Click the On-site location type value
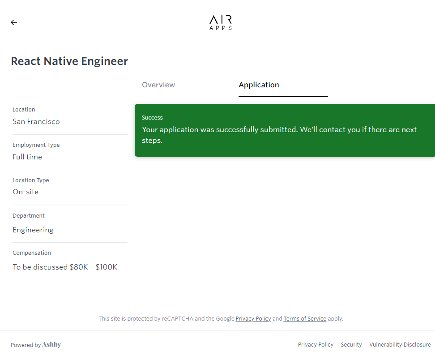Viewport: 435px width, 360px height. (x=26, y=192)
